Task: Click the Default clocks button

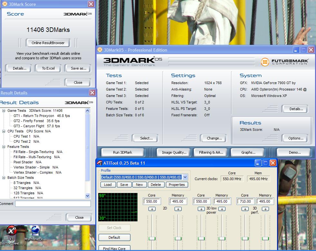Action: click(114, 237)
